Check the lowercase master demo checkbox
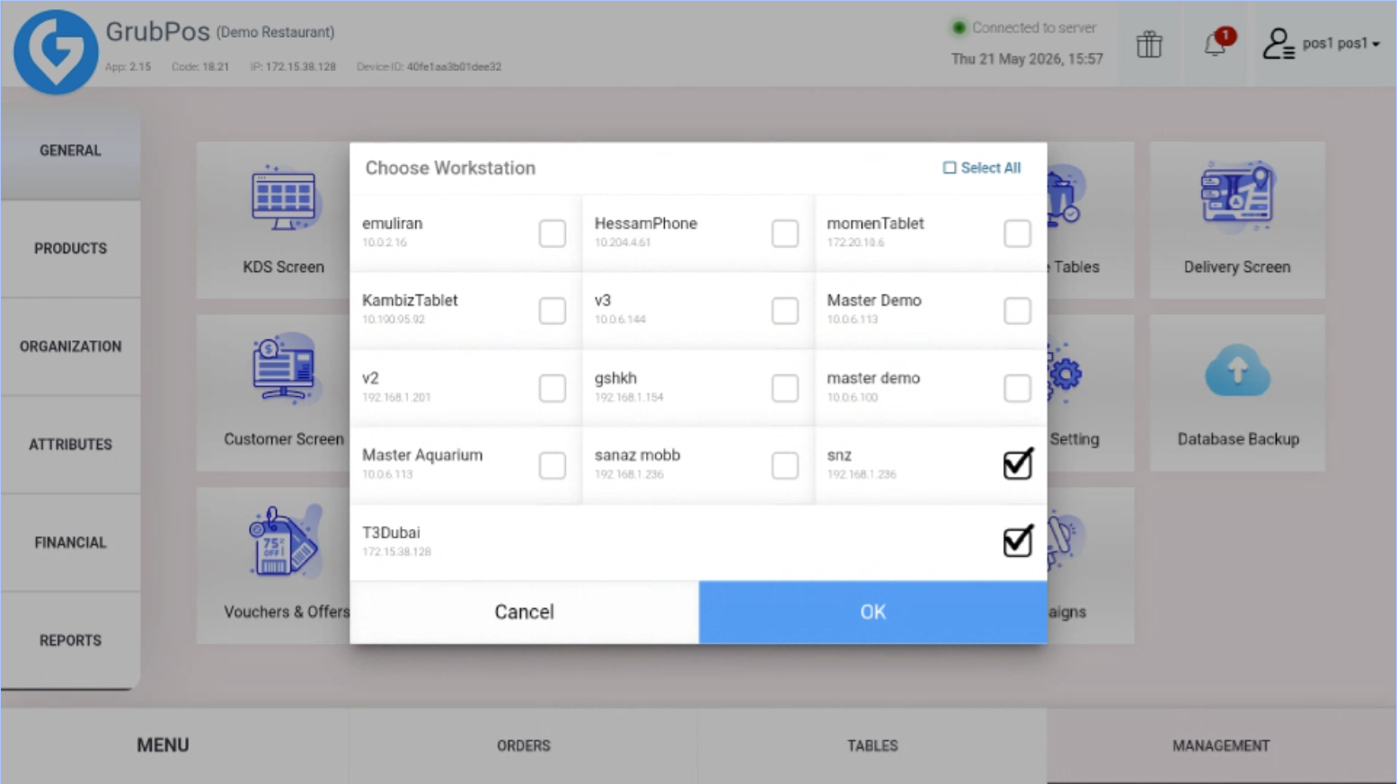Screen dimensions: 1397x784 [1017, 388]
